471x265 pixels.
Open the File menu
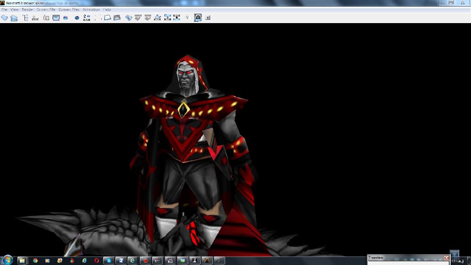(x=4, y=9)
